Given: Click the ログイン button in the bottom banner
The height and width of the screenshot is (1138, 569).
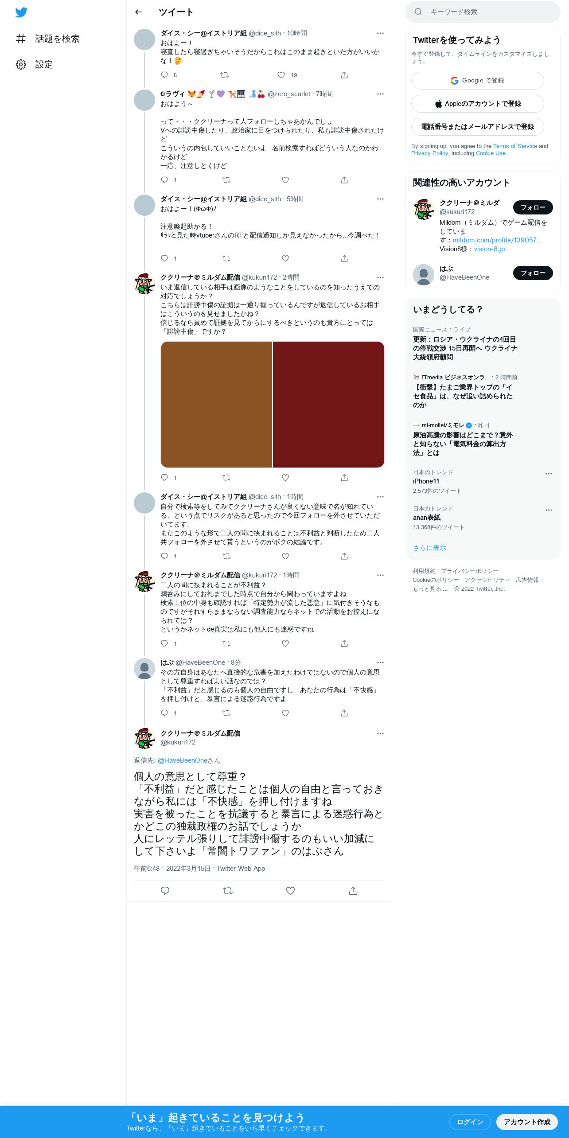Looking at the screenshot, I should 470,1122.
